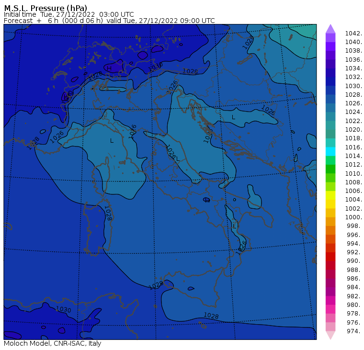Screen dimensions: 364x350
Task: Pick the magenta swatch between 980 and 982
Action: [330, 300]
